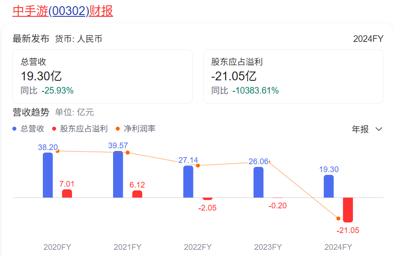Click the 2022FY blue revenue bar

tap(188, 181)
